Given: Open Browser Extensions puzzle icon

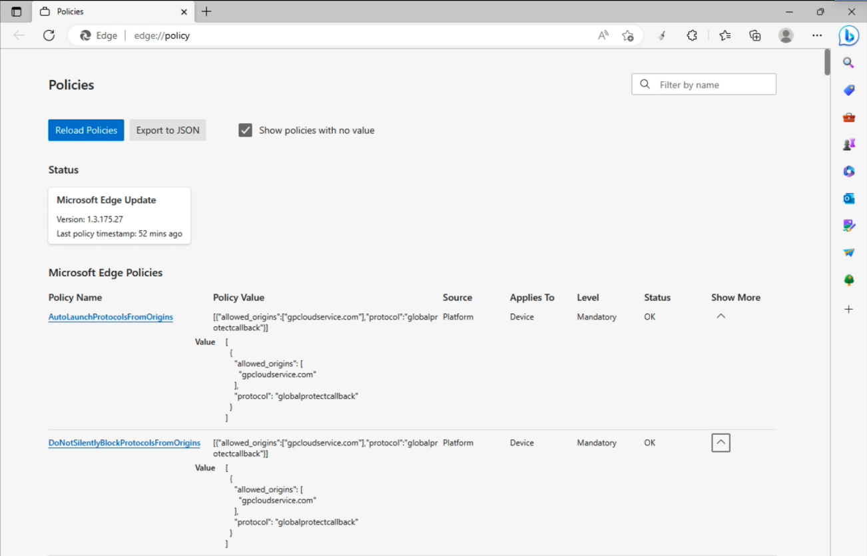Looking at the screenshot, I should (692, 36).
